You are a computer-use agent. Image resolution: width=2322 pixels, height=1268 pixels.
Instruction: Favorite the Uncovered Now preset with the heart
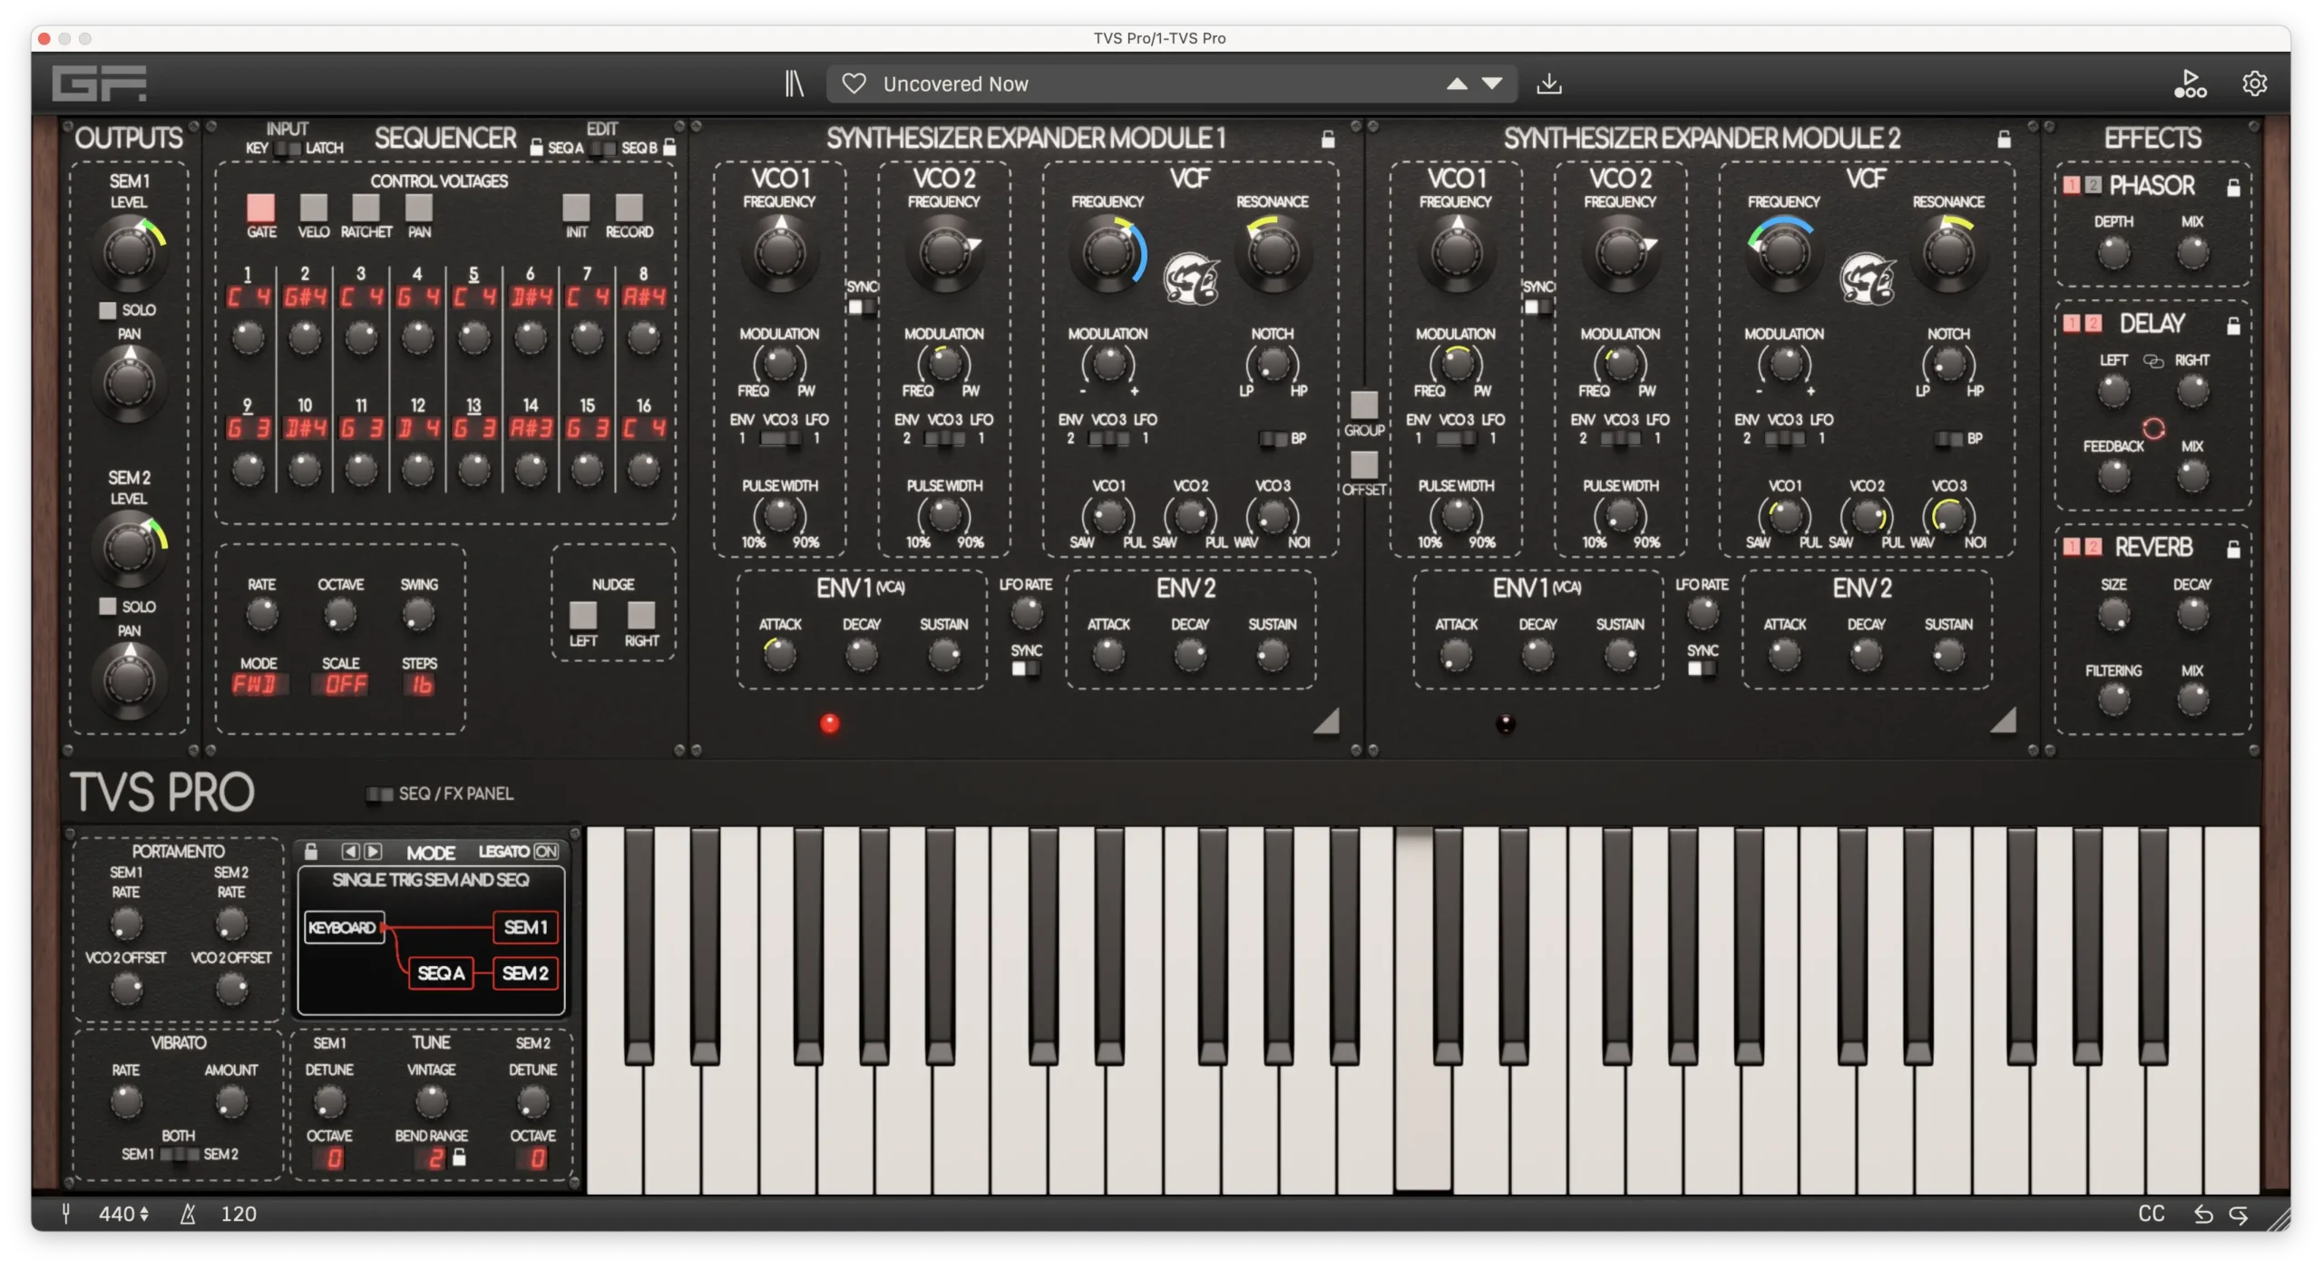[x=854, y=83]
